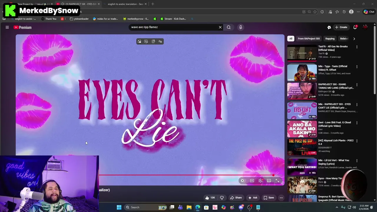Viewport: 377px width, 212px height.
Task: Open browser history icon
Action: tap(344, 12)
